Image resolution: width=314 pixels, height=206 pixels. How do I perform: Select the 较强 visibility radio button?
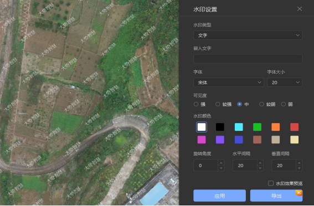[x=218, y=104]
